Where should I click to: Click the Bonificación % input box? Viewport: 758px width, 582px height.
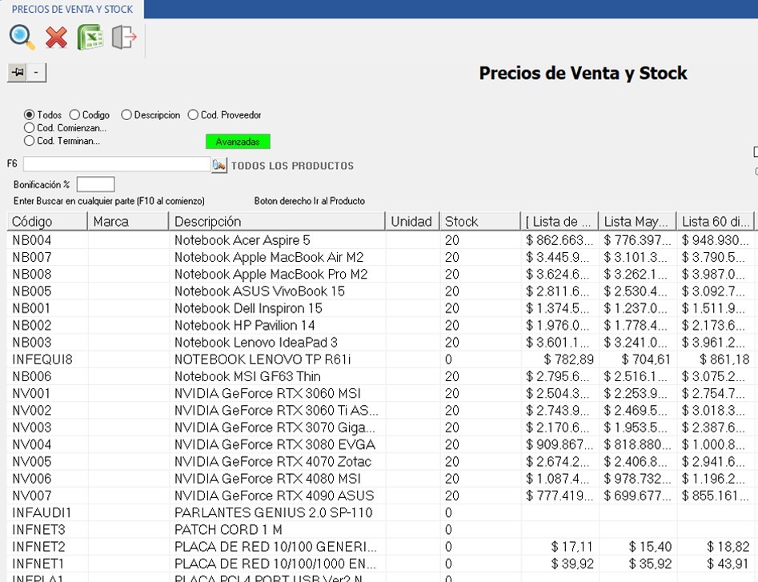click(x=96, y=184)
